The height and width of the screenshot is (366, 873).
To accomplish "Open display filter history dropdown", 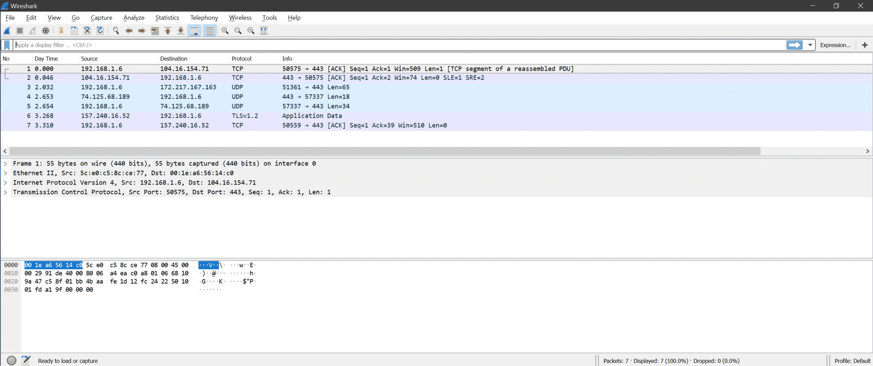I will (810, 45).
